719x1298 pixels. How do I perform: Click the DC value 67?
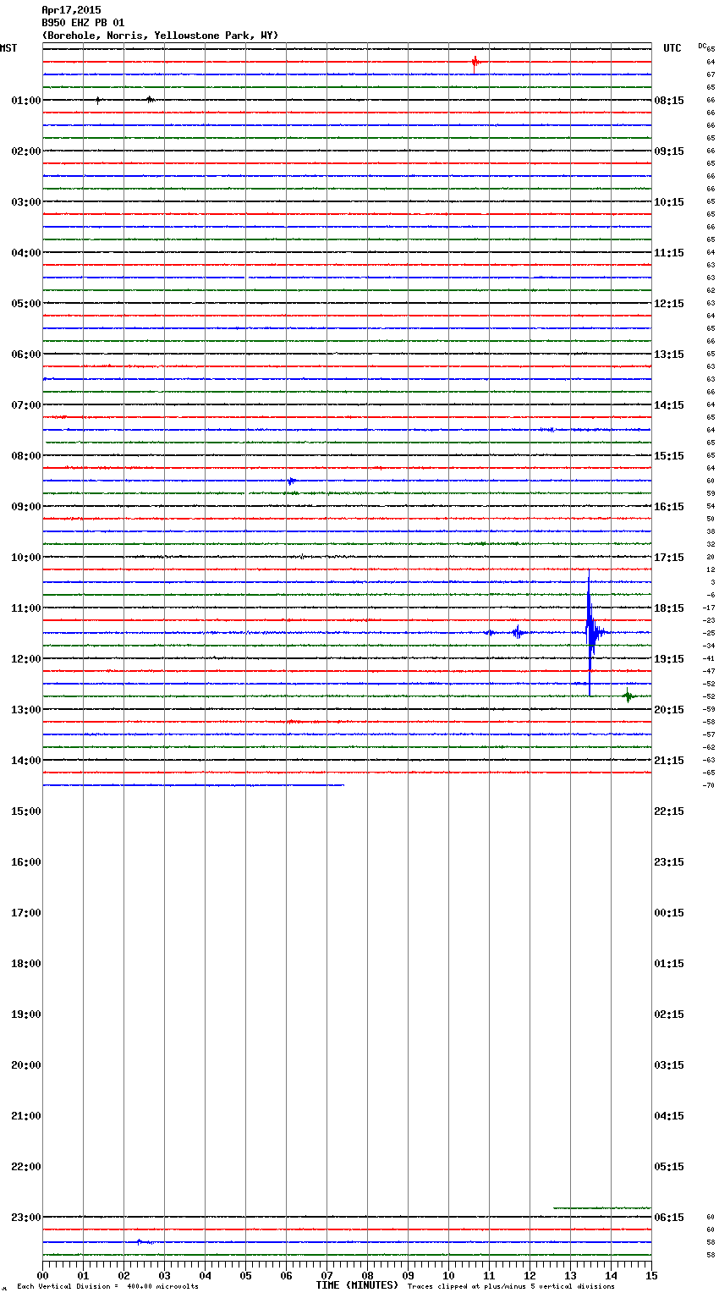[711, 74]
